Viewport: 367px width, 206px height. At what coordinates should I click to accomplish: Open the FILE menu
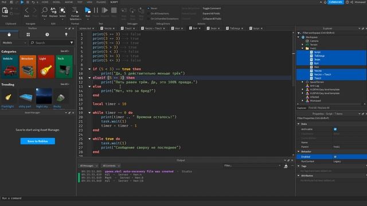point(4,2)
